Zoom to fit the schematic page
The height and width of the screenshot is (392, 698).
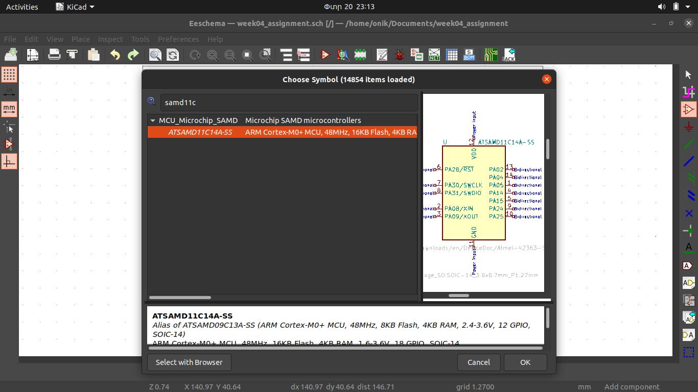pyautogui.click(x=247, y=55)
